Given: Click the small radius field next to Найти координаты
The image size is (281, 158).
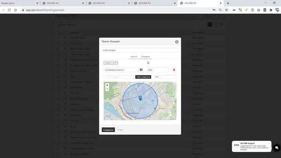Looking at the screenshot, I should 165,77.
